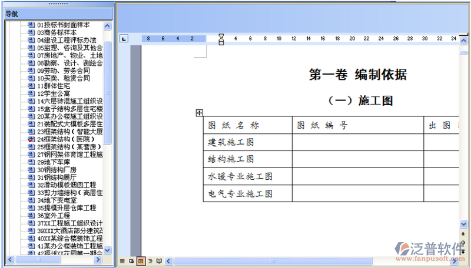The height and width of the screenshot is (268, 471).
Task: Select 15盒子结构多层住宅楼 tree item
Action: click(69, 109)
